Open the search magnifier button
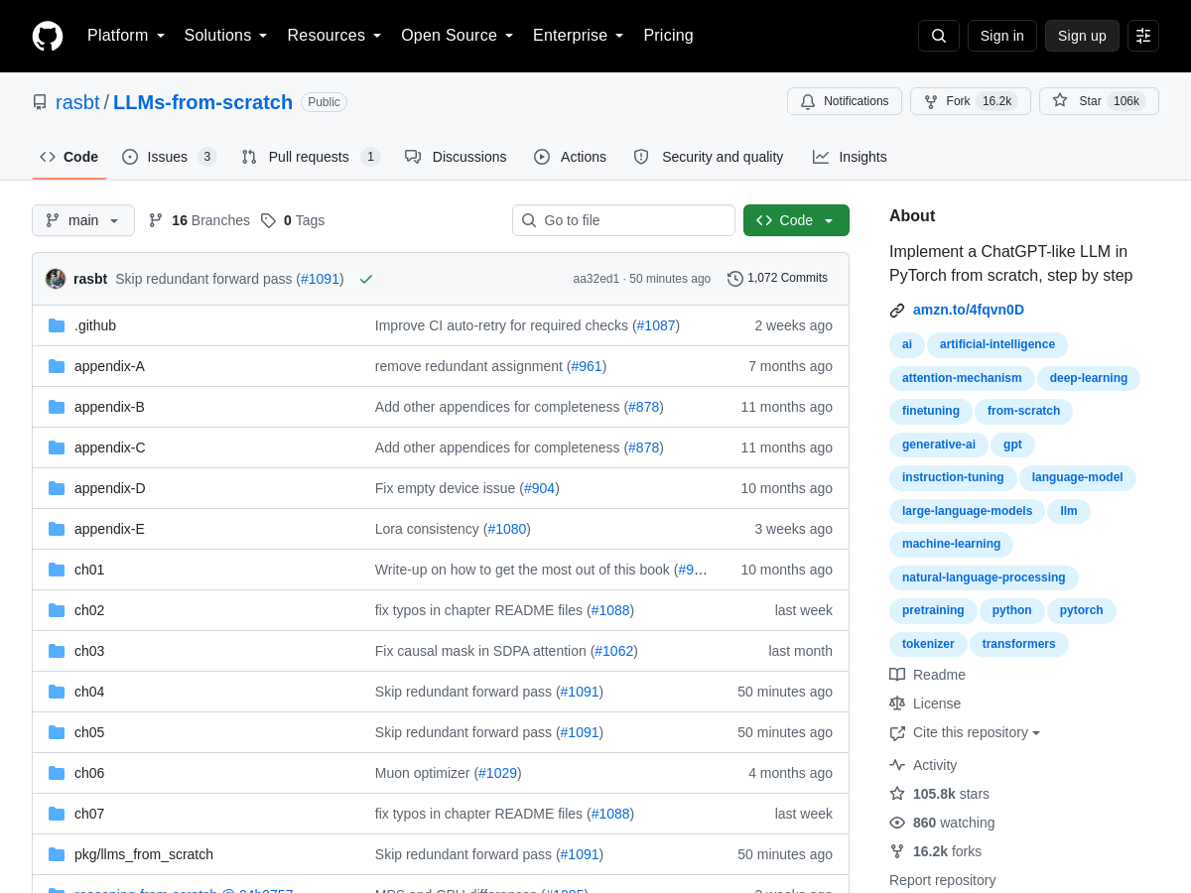The height and width of the screenshot is (893, 1191). pos(939,36)
